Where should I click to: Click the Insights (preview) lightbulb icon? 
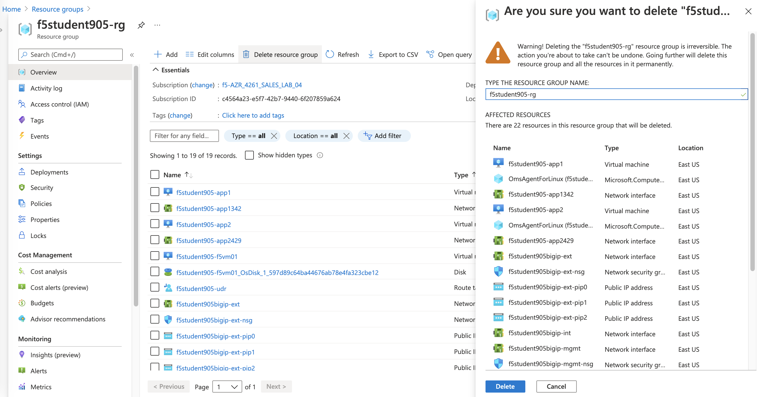coord(22,355)
